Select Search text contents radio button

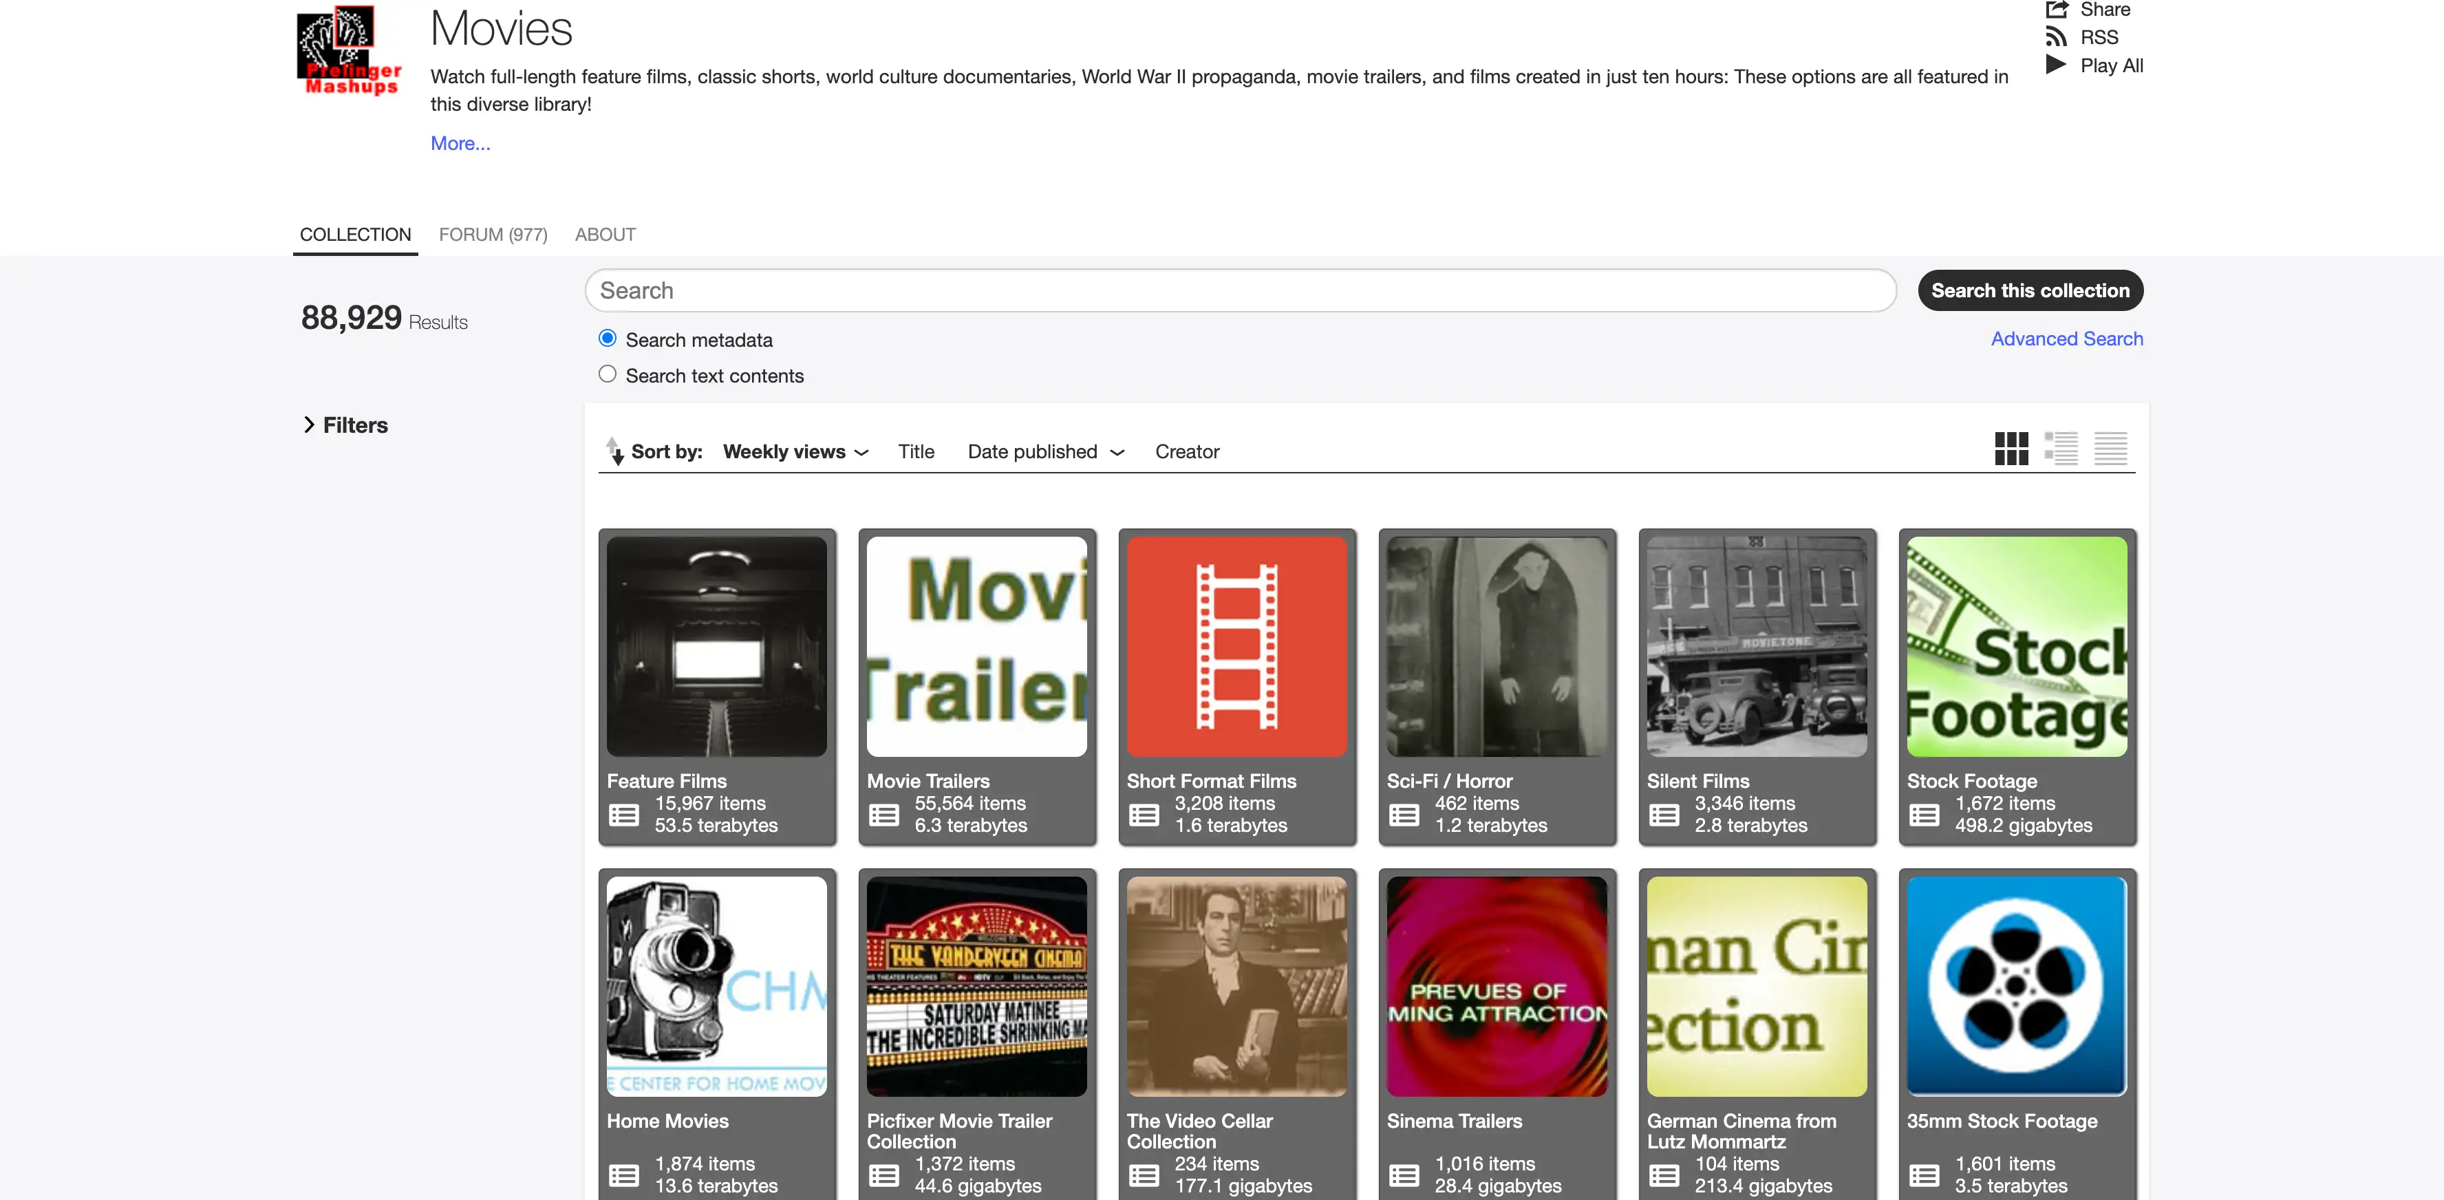(x=607, y=375)
